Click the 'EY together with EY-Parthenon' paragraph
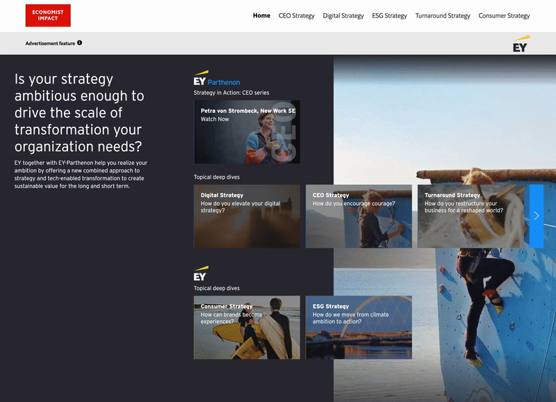The image size is (556, 402). coord(81,174)
